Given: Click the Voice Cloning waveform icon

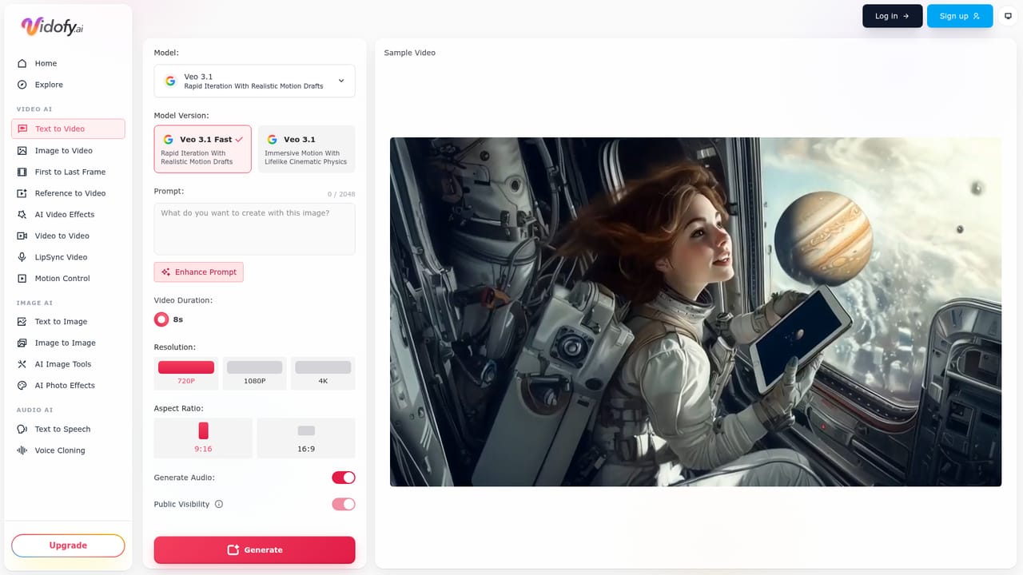Looking at the screenshot, I should tap(22, 450).
